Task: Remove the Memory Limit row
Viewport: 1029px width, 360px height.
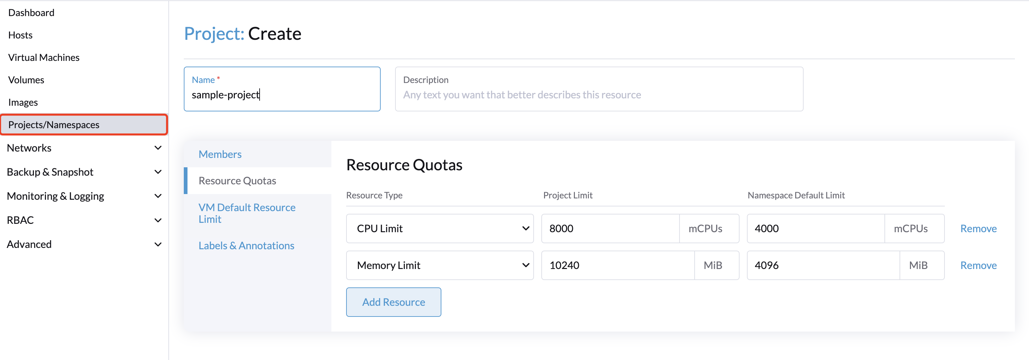Action: pos(978,265)
